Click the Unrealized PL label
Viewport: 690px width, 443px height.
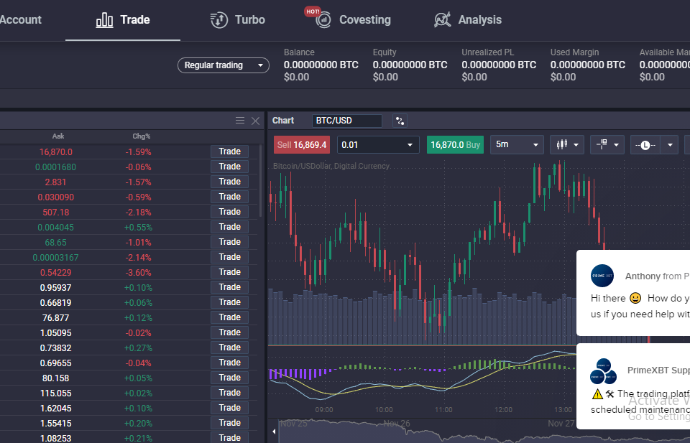pos(487,52)
